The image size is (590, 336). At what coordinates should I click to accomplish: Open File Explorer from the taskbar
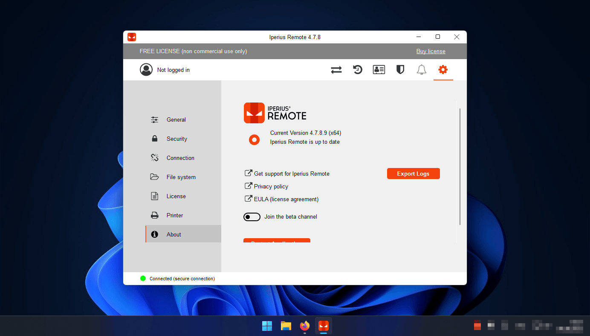(x=286, y=326)
